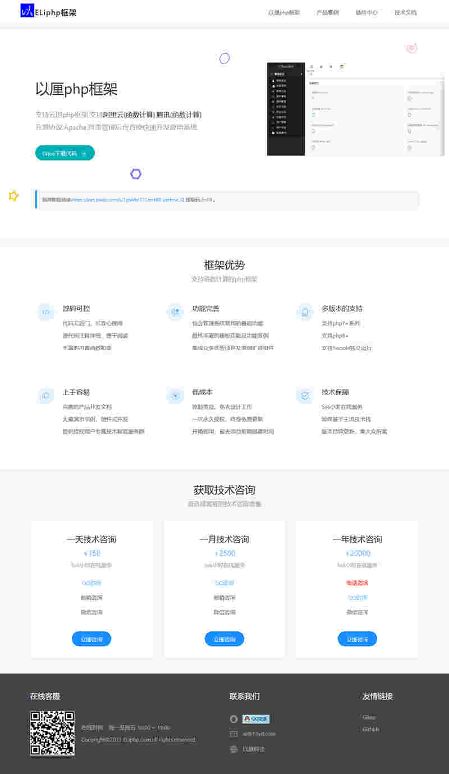Click 立即咨询 under 一月技术咨询 plan
The height and width of the screenshot is (774, 449).
[224, 639]
